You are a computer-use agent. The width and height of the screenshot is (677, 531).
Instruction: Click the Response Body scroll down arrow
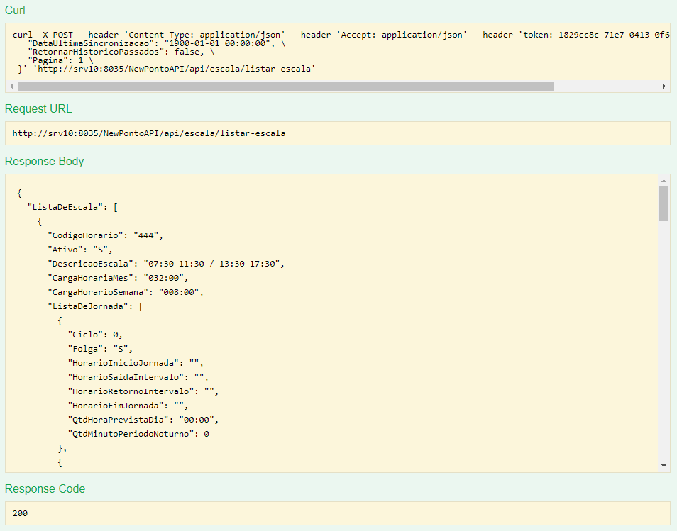pos(664,466)
